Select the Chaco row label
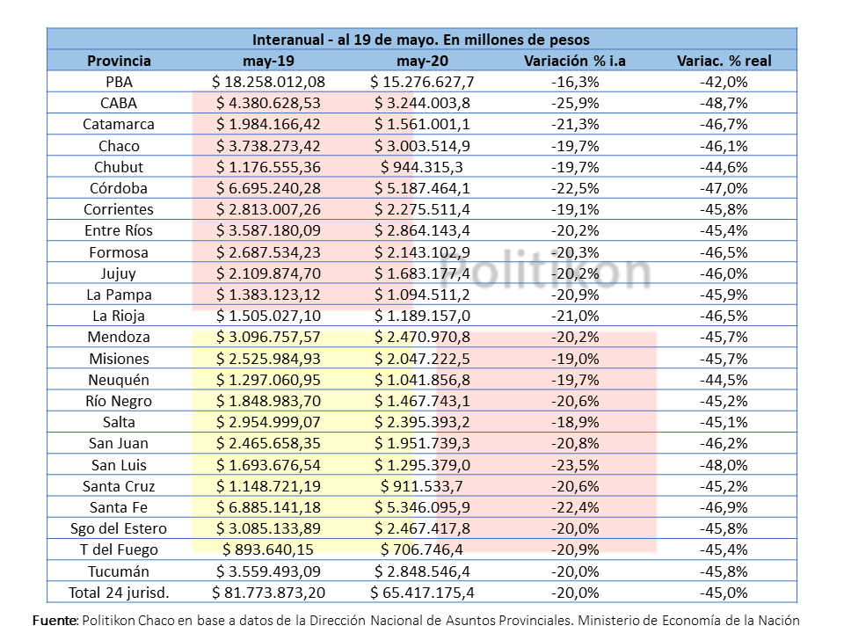 (x=119, y=146)
